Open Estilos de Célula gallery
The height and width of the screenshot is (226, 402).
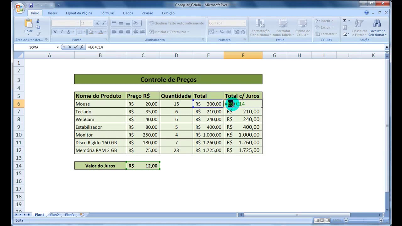pos(303,28)
